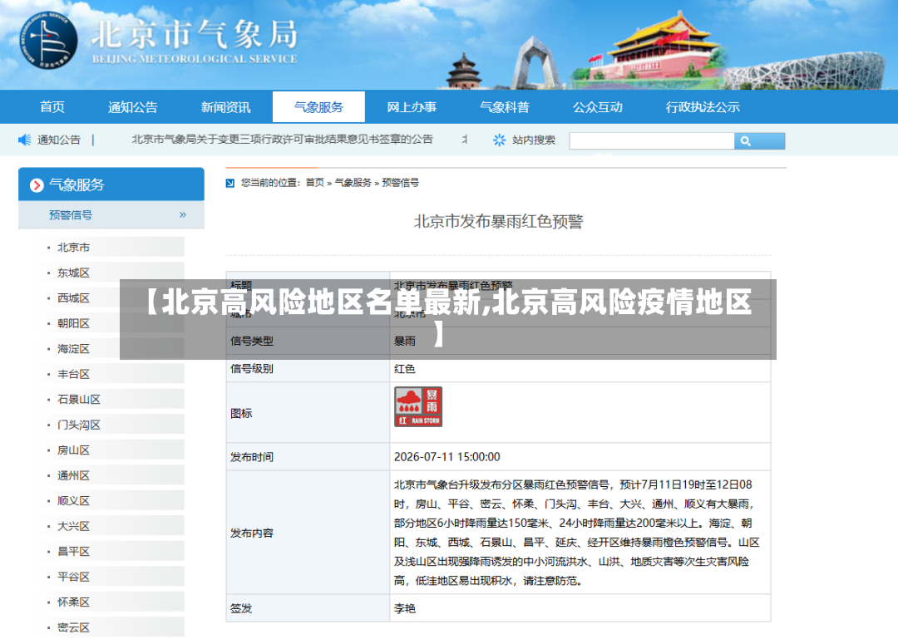
Task: Select 大兴区 in the district list
Action: (x=73, y=526)
